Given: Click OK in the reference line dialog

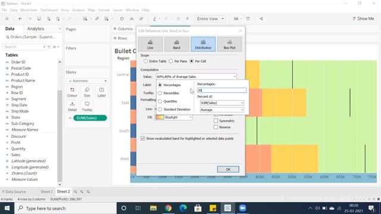Looking at the screenshot, I should pos(228,169).
